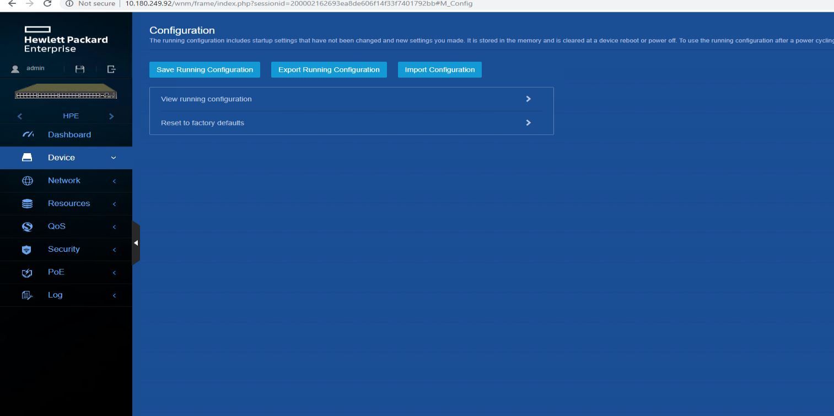Screen dimensions: 834x416
Task: Click the admin username label
Action: [35, 68]
